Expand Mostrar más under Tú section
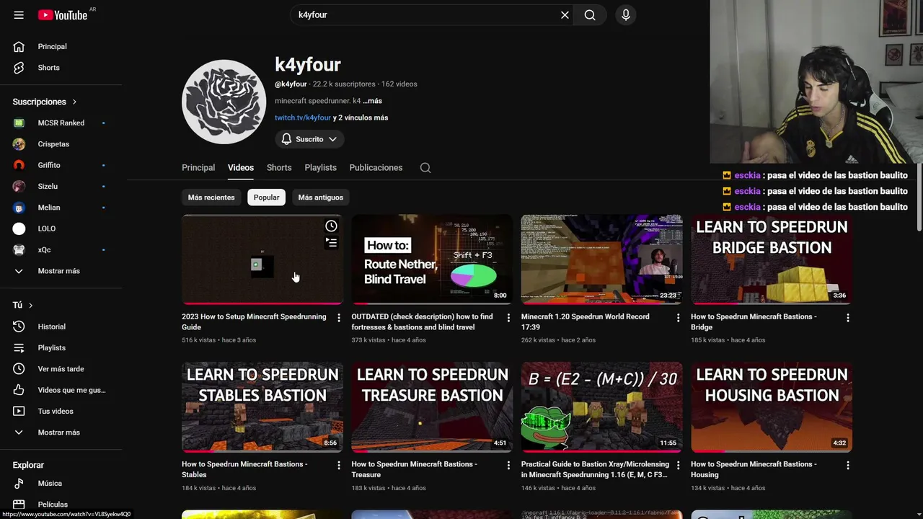923x519 pixels. [x=61, y=432]
